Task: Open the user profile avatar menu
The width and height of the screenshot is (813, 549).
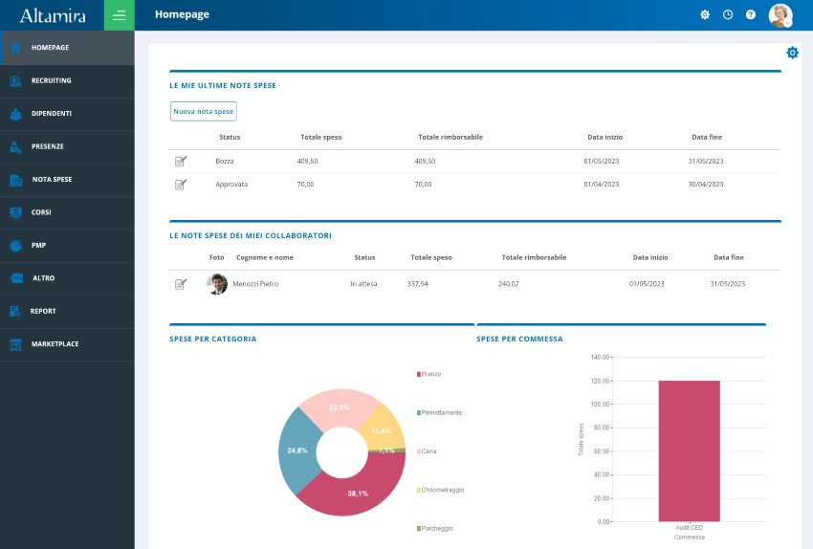Action: pos(780,15)
